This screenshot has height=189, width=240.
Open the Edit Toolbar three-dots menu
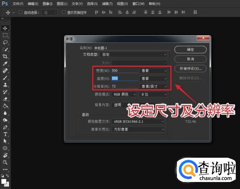pos(5,169)
